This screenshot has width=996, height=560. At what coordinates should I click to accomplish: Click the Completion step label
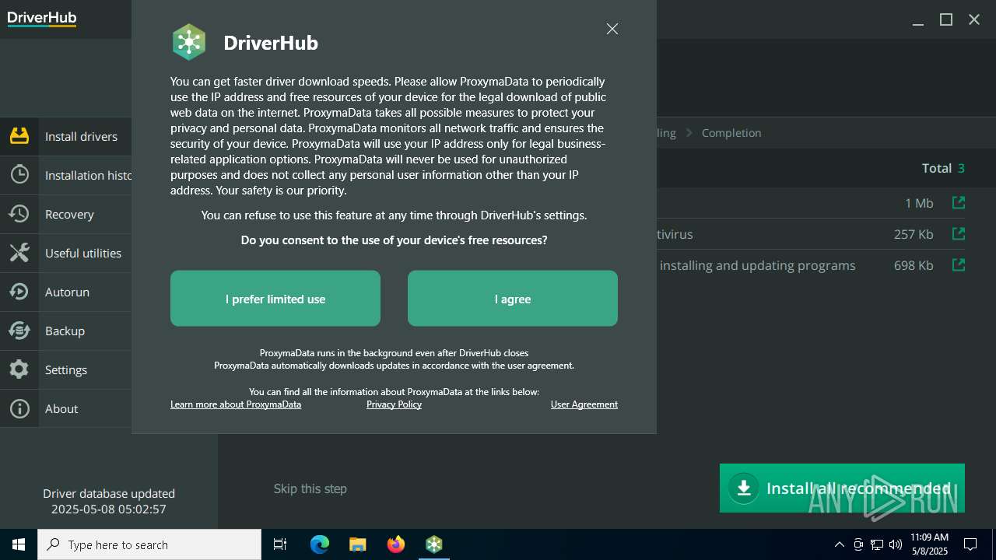tap(731, 133)
